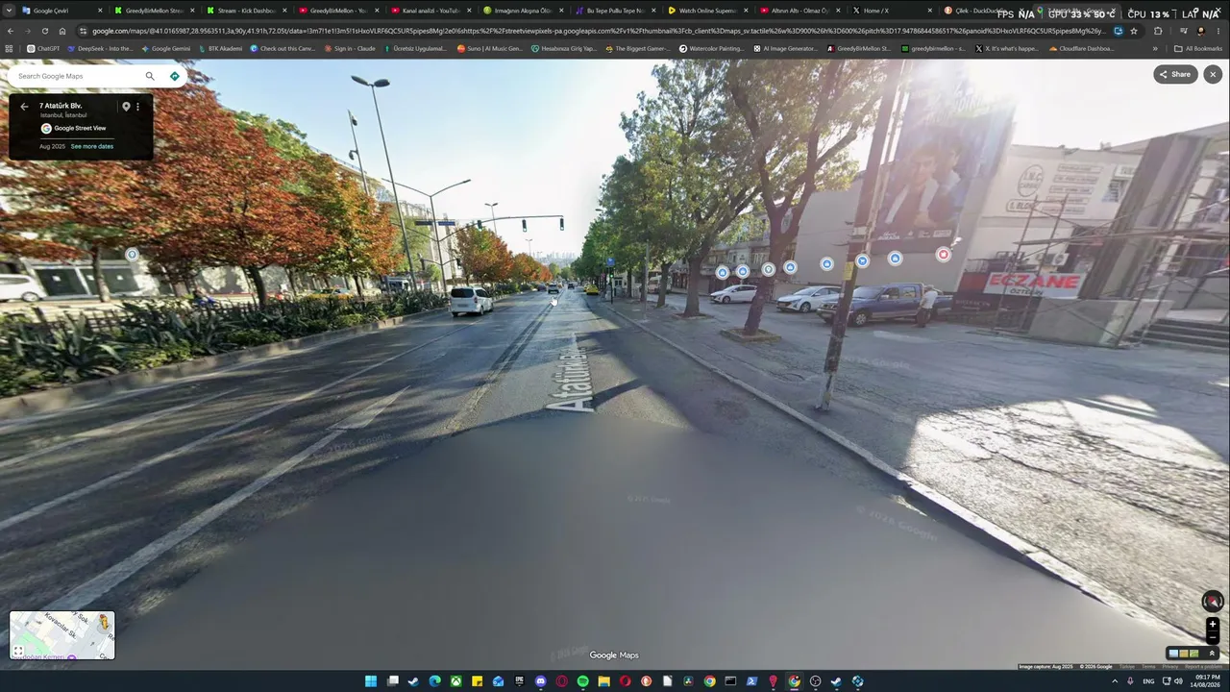Click the Terms link in the footer
Viewport: 1230px width, 692px height.
coord(1148,666)
